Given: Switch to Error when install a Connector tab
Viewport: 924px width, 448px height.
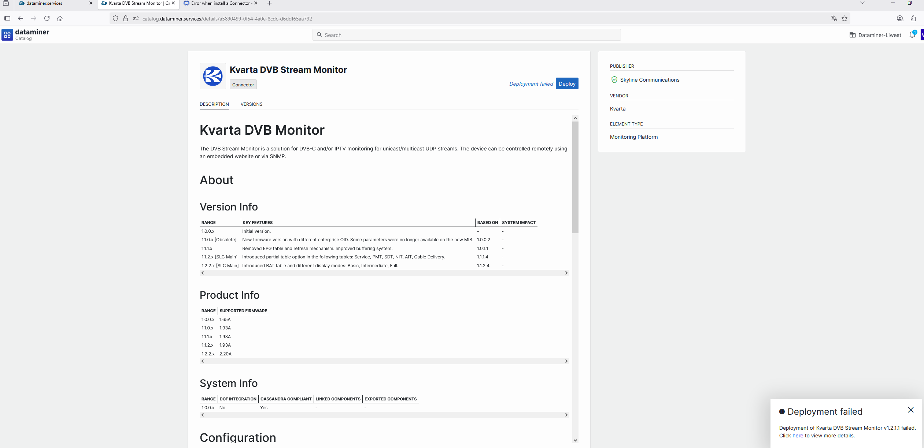Looking at the screenshot, I should coord(220,3).
